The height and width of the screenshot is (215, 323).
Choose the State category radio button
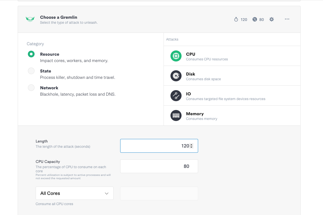pos(31,71)
